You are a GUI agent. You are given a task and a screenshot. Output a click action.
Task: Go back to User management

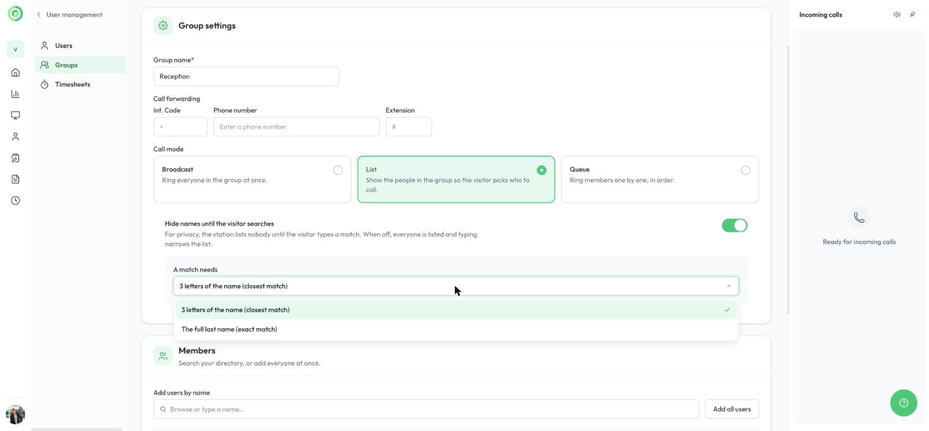(x=69, y=15)
